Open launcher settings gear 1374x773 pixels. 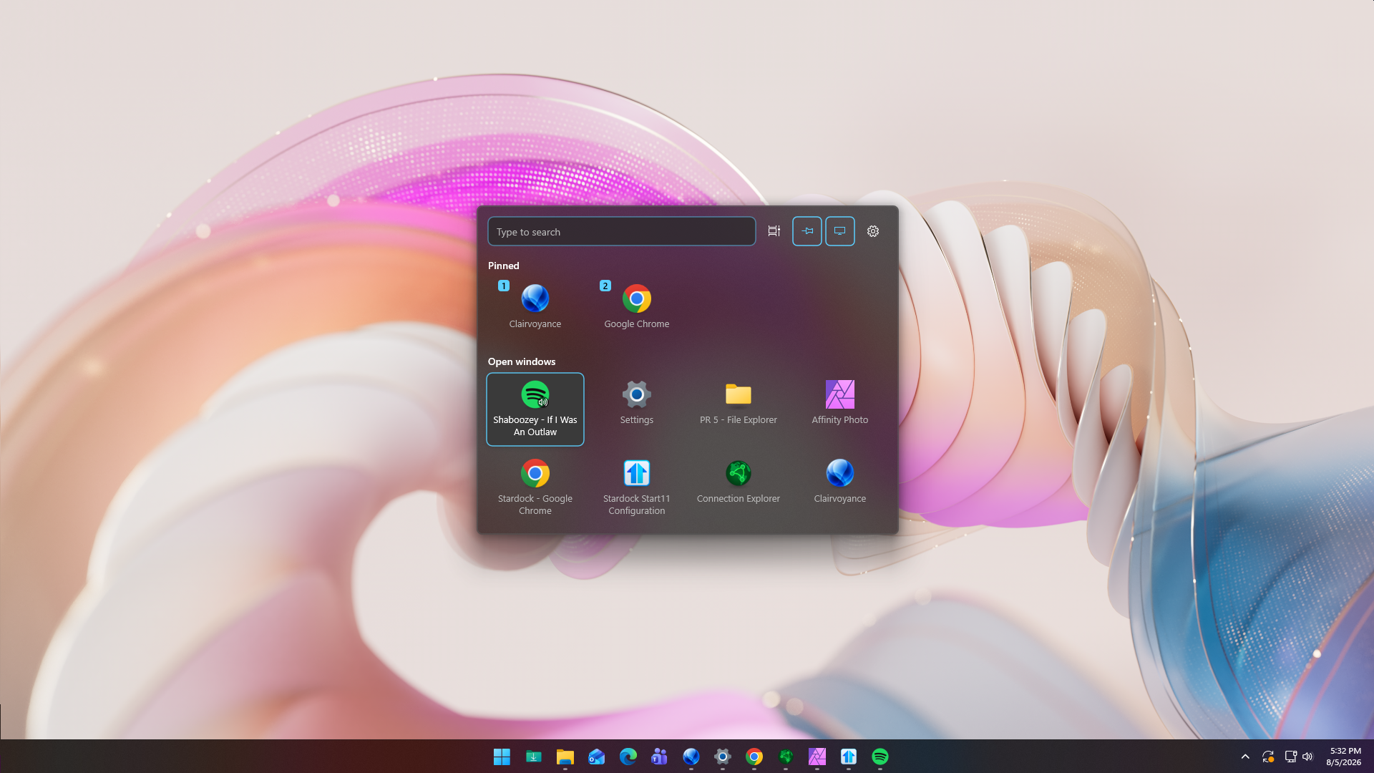coord(873,231)
